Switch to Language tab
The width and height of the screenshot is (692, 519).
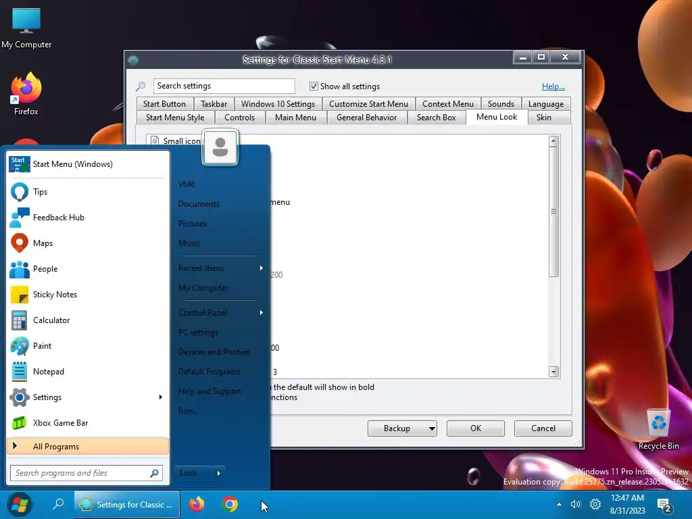pos(546,103)
